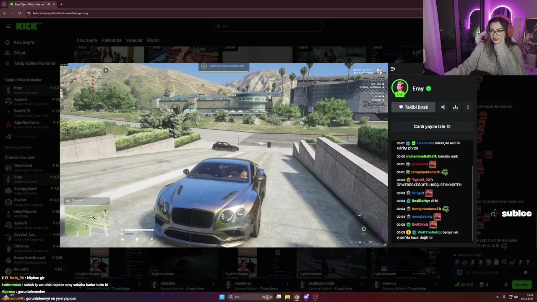Open the BarisYTB channel in sidebar
Image resolution: width=537 pixels, height=302 pixels.
pyautogui.click(x=31, y=113)
